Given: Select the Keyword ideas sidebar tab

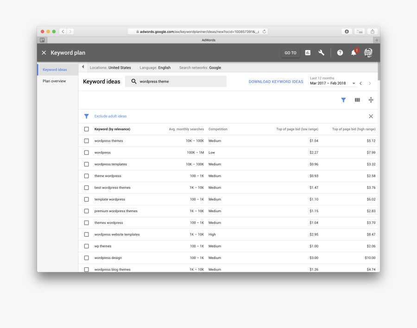Looking at the screenshot, I should click(x=55, y=70).
